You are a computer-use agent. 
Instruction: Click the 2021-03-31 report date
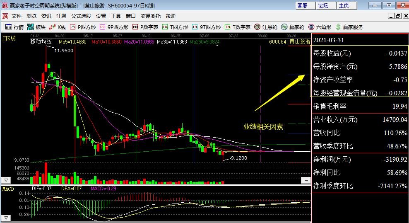click(328, 40)
